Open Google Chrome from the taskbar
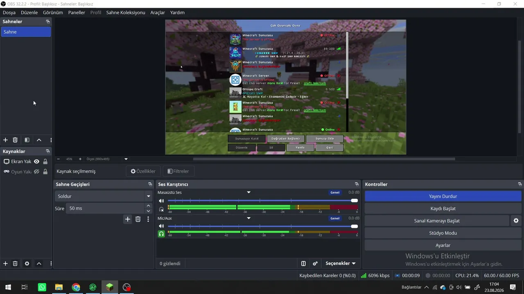Image resolution: width=524 pixels, height=294 pixels. 76,287
